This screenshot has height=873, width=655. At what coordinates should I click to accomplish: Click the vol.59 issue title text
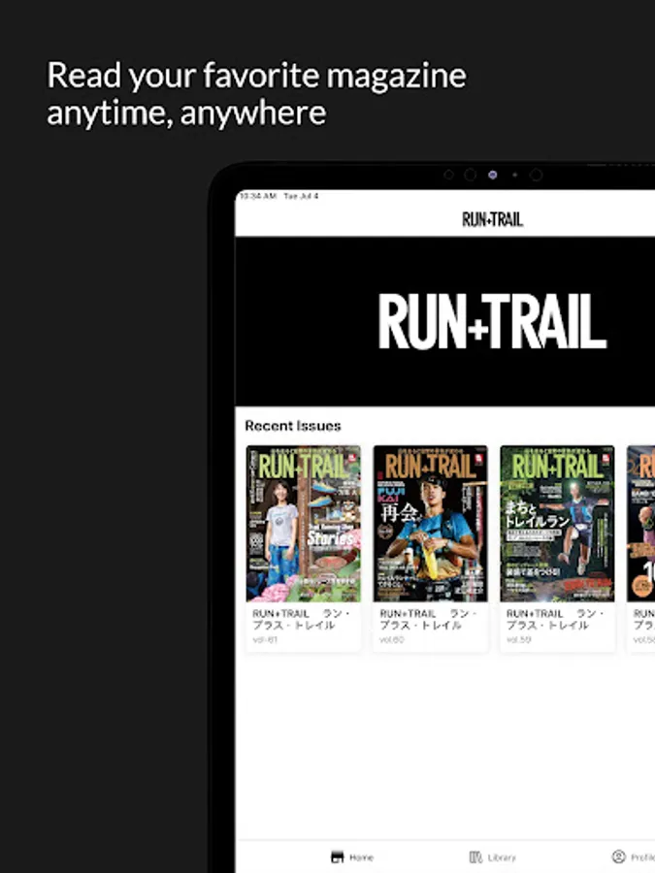555,619
